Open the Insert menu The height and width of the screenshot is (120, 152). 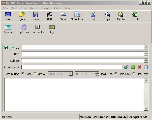click(34, 8)
